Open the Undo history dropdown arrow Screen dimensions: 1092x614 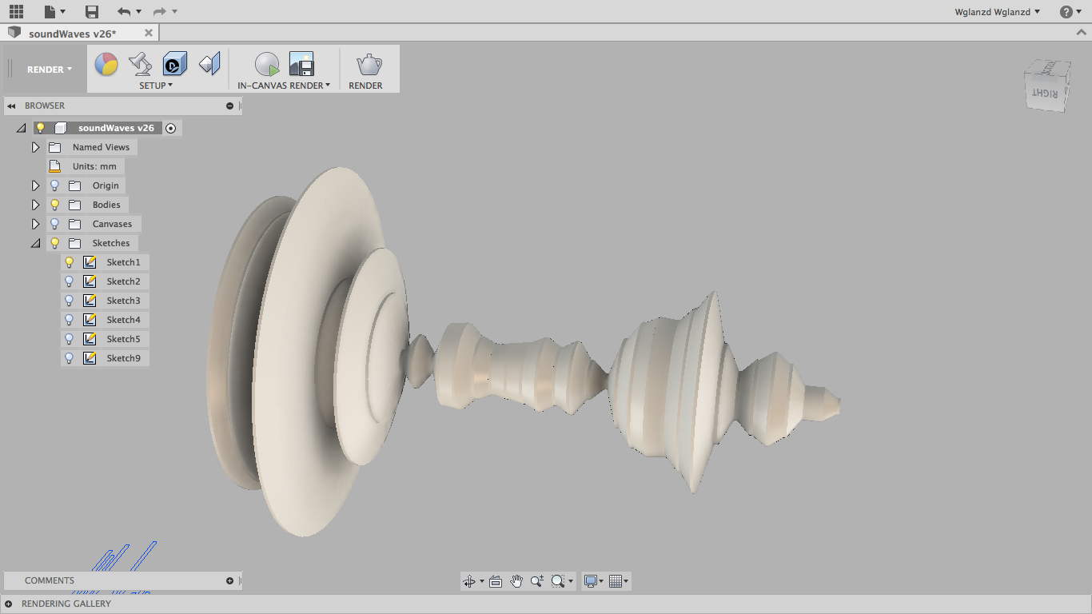tap(139, 11)
